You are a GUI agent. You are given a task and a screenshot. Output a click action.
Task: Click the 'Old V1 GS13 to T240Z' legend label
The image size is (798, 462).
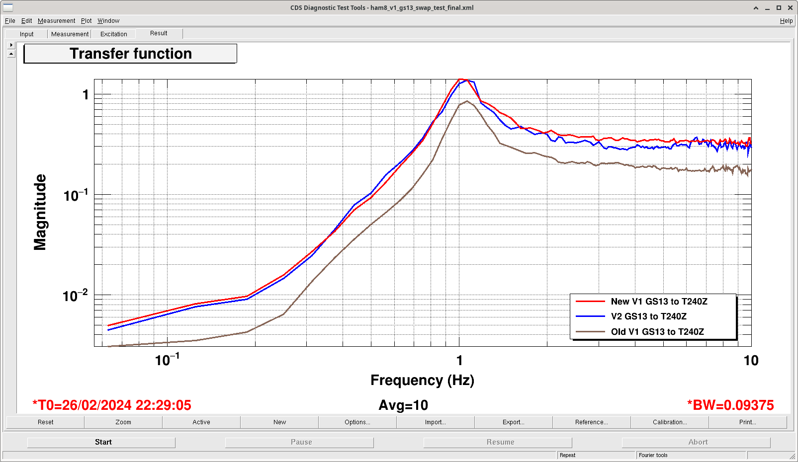(x=657, y=332)
